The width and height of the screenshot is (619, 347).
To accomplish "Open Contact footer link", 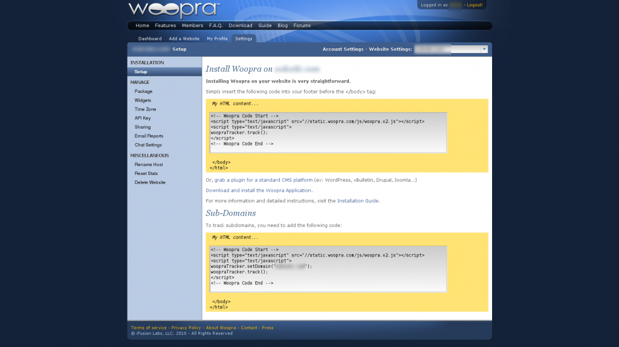I will point(249,328).
